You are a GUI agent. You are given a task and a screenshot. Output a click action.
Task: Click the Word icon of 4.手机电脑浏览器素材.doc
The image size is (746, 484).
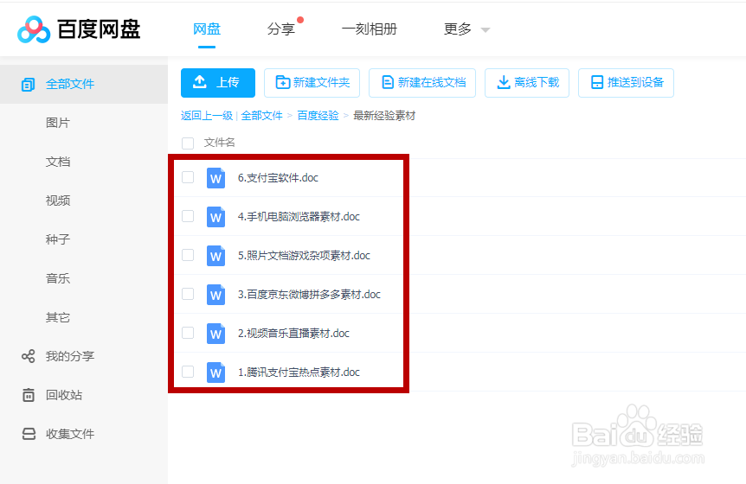pyautogui.click(x=216, y=217)
